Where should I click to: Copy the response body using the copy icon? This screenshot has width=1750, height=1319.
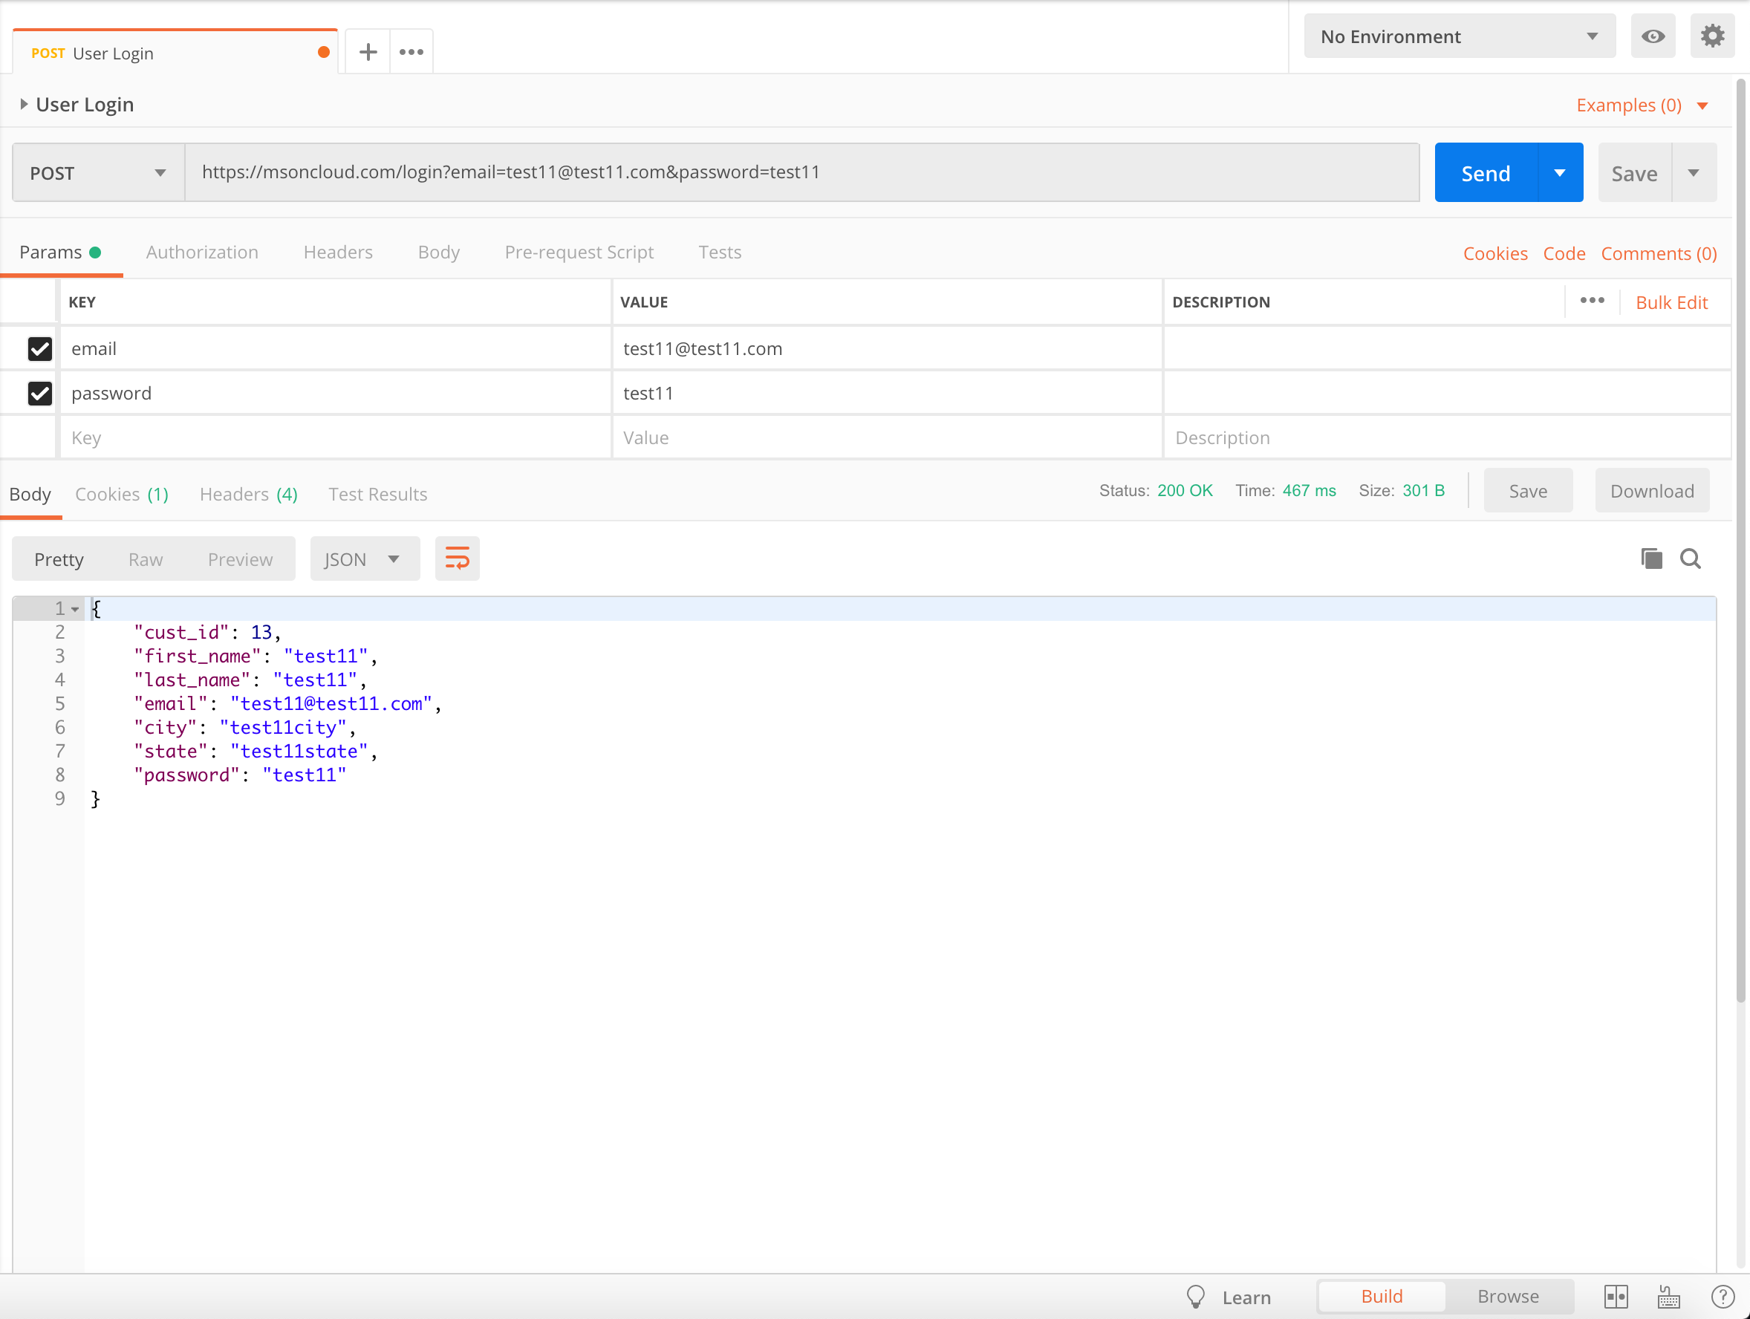tap(1650, 558)
